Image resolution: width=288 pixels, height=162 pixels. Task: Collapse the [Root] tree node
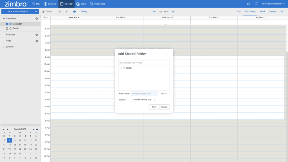tap(121, 68)
